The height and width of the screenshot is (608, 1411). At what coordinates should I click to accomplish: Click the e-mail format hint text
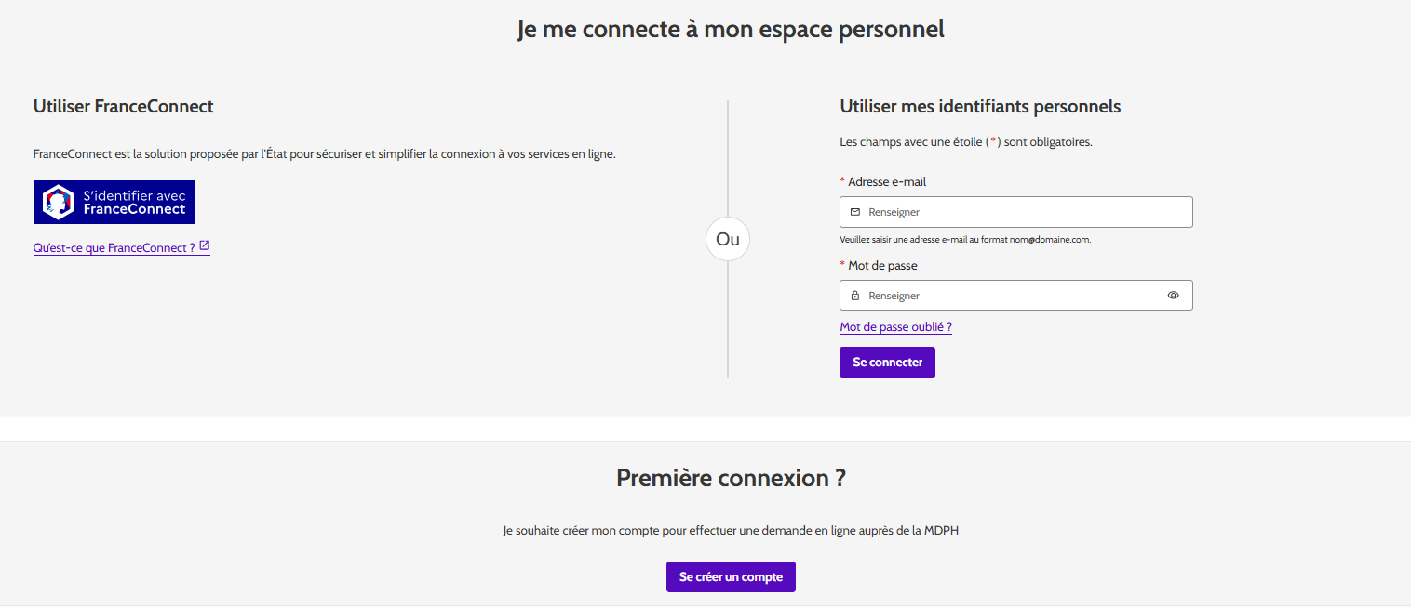[964, 240]
